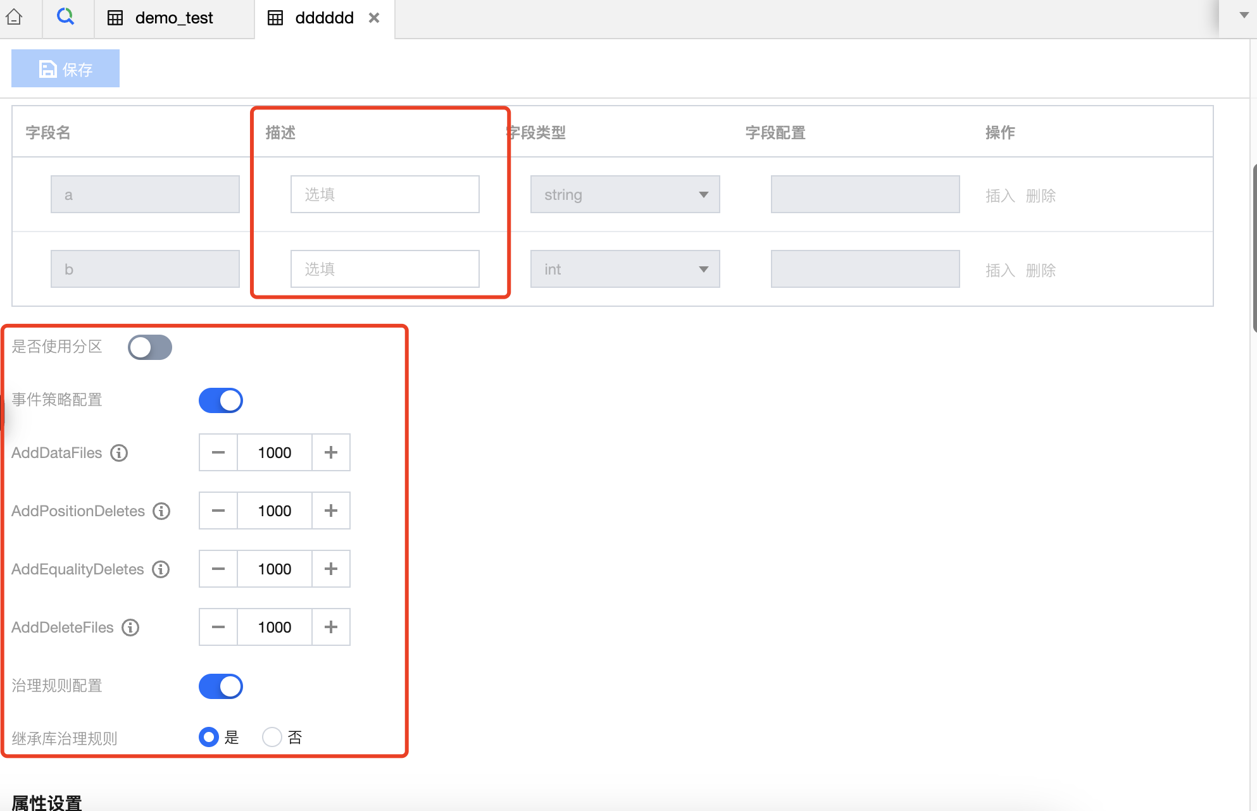Viewport: 1257px width, 811px height.
Task: Close the dddddd tab
Action: (374, 18)
